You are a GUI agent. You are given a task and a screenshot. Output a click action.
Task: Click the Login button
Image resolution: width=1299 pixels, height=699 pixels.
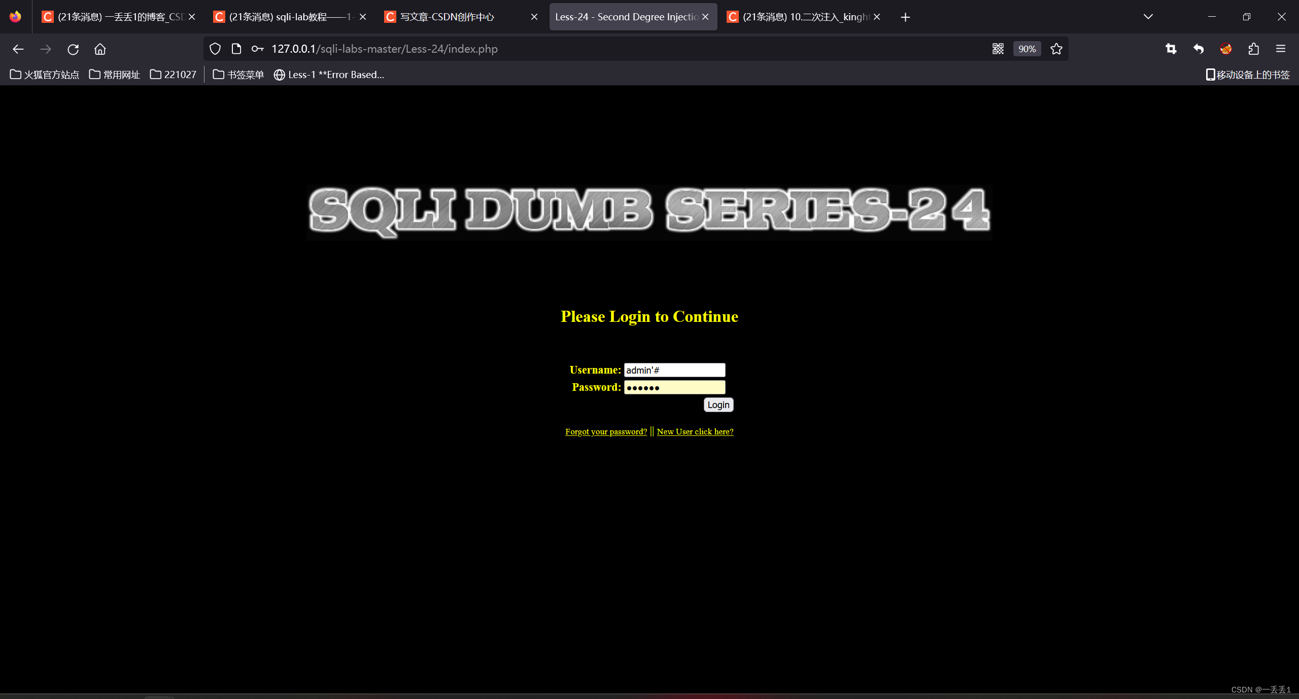[x=718, y=404]
